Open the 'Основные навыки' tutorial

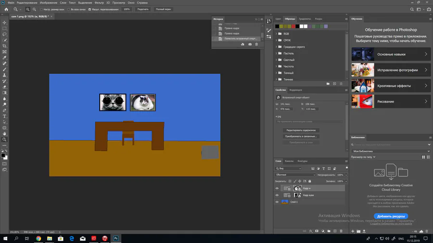tap(391, 54)
